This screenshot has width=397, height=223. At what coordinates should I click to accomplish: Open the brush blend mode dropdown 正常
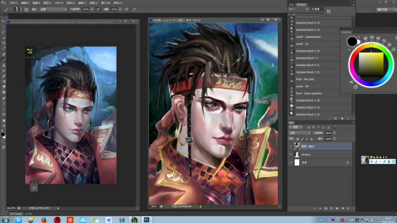pos(53,9)
